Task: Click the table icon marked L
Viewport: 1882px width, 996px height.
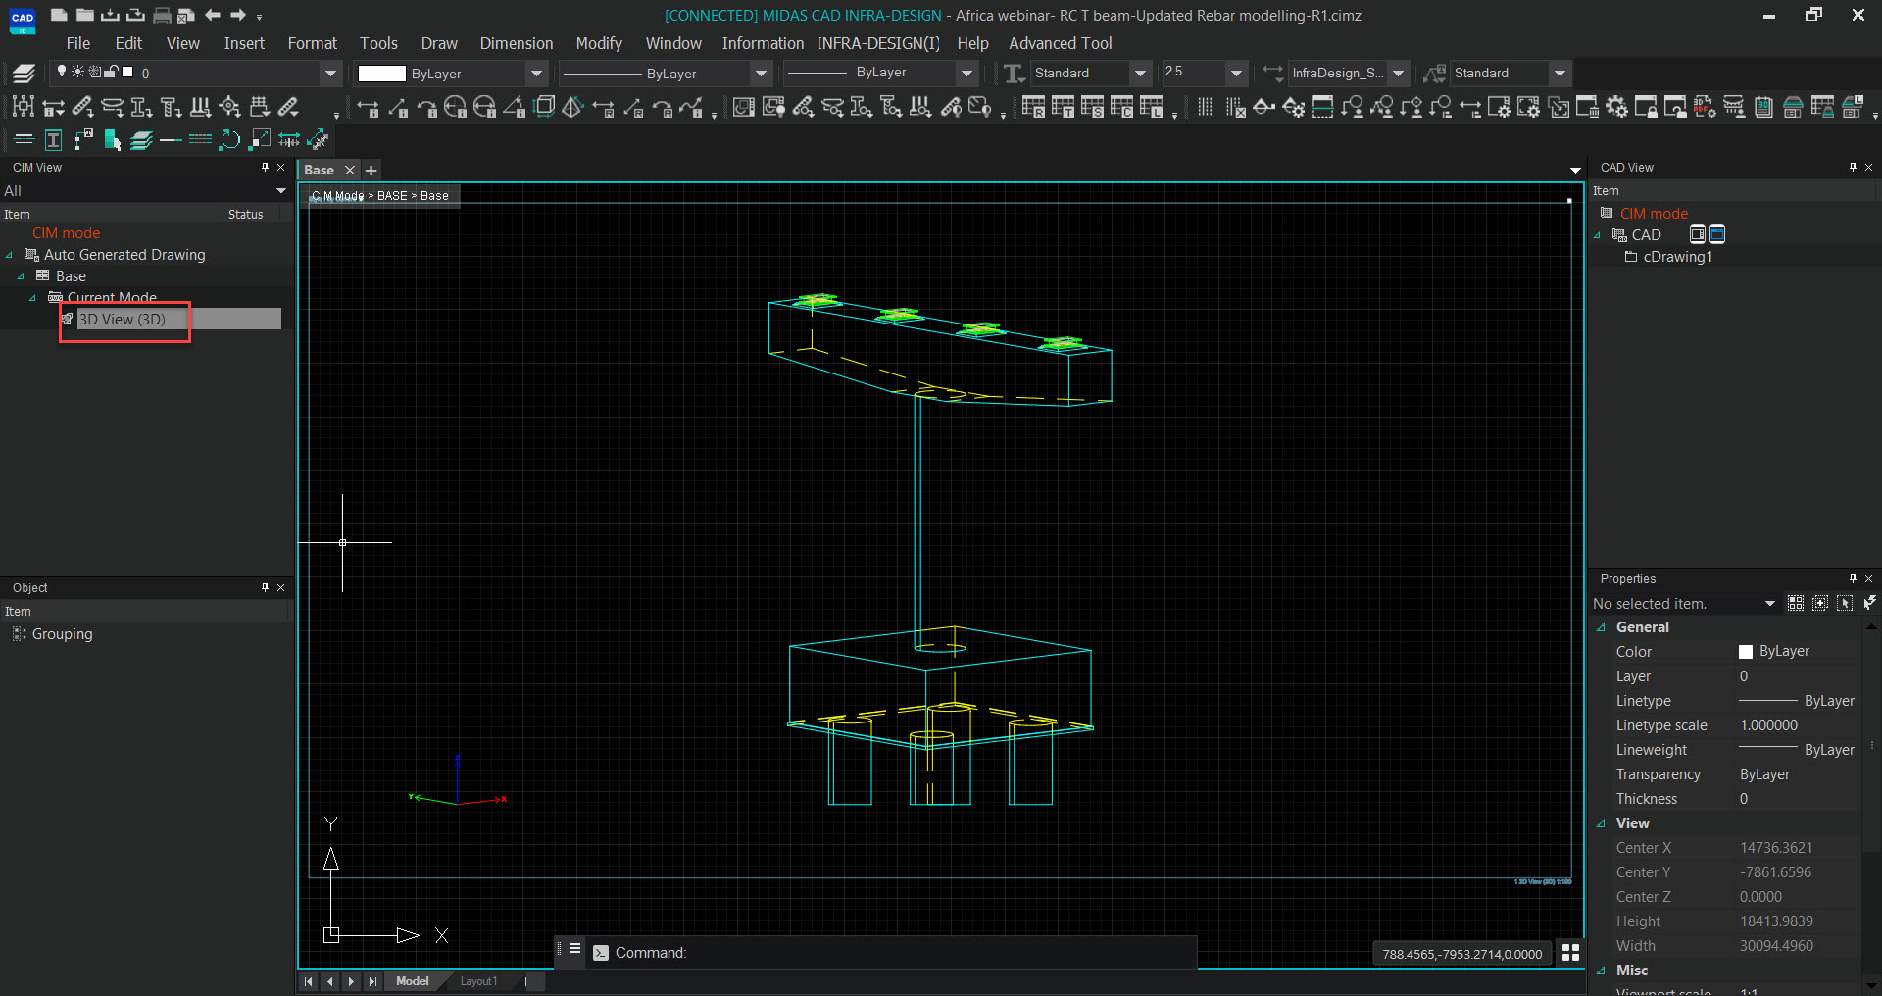Action: (1151, 106)
